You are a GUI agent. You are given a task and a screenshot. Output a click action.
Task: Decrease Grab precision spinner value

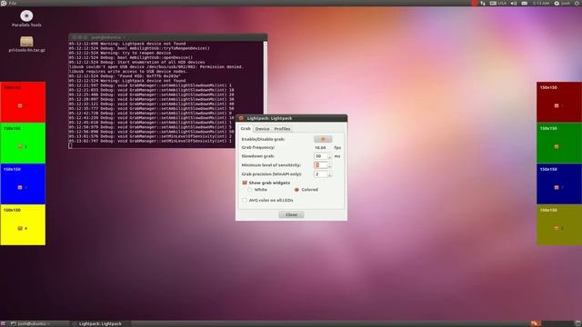click(x=329, y=175)
